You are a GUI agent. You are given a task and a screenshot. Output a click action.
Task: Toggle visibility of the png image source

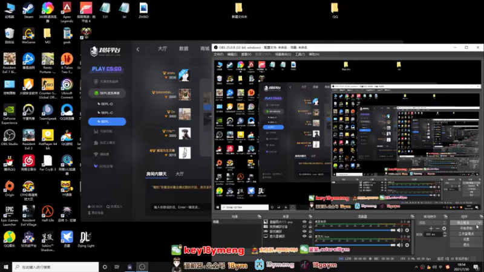coord(304,222)
